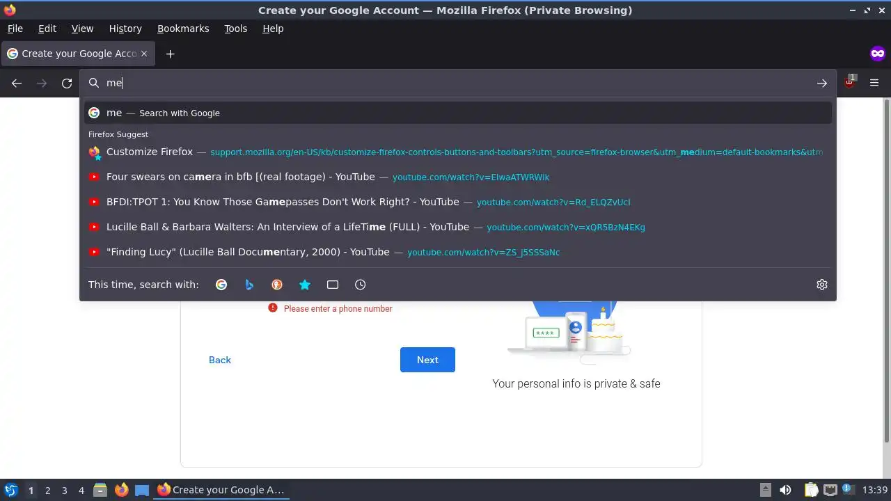Switch to workspace 3 in taskbar
Screen dimensions: 891x501
pyautogui.click(x=64, y=491)
